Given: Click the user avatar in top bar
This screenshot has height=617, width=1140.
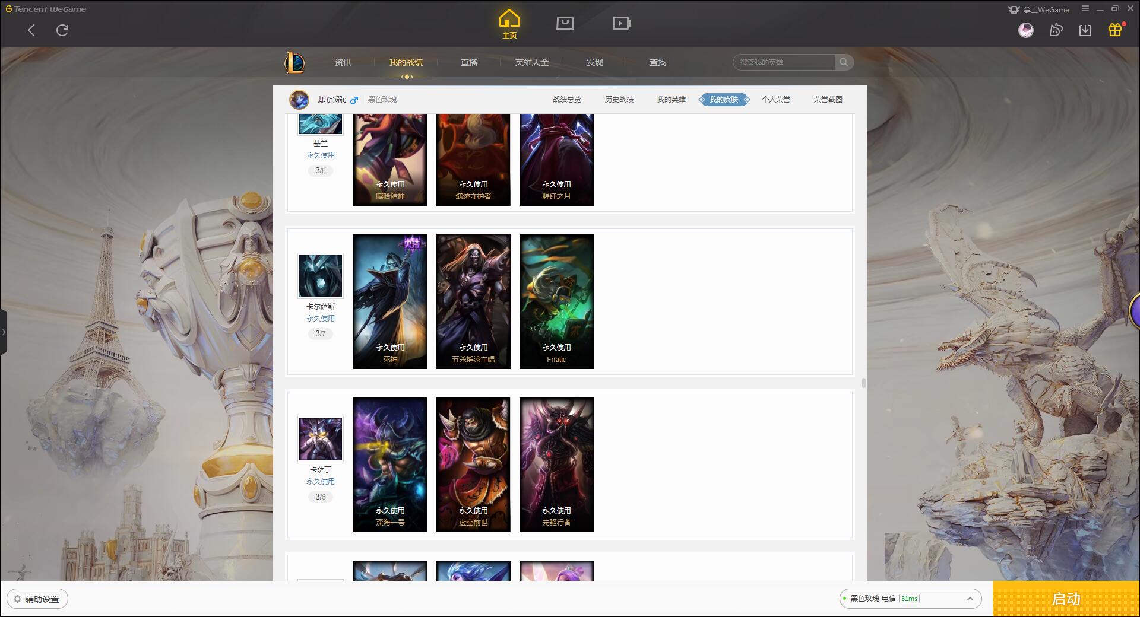Looking at the screenshot, I should click(x=1026, y=30).
